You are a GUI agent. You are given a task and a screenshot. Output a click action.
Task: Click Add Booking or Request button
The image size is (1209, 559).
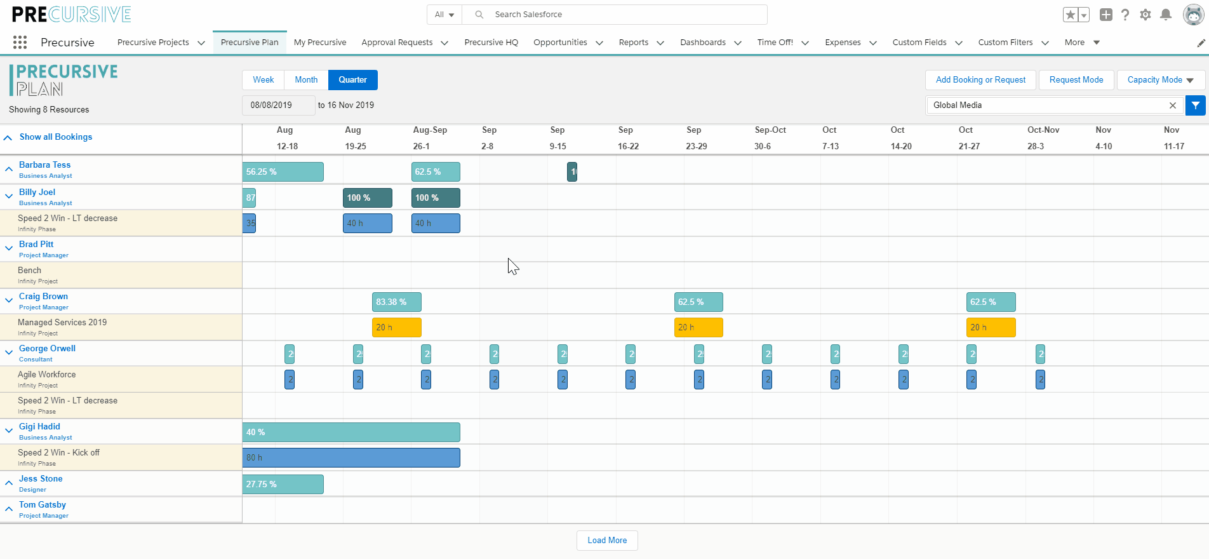tap(980, 80)
